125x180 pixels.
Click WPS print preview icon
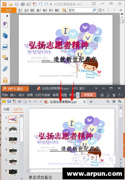25,101
